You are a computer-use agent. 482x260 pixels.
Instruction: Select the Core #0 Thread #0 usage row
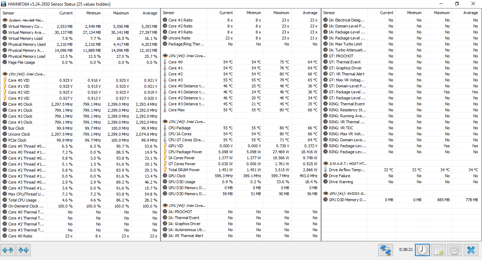tap(80, 146)
